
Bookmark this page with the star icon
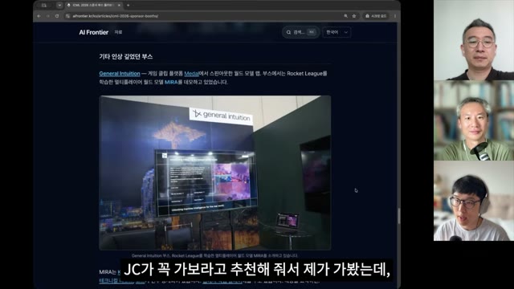(354, 16)
